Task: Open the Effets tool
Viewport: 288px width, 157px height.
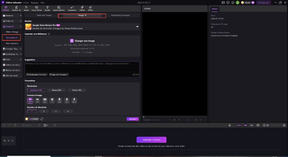Action: pyautogui.click(x=90, y=8)
